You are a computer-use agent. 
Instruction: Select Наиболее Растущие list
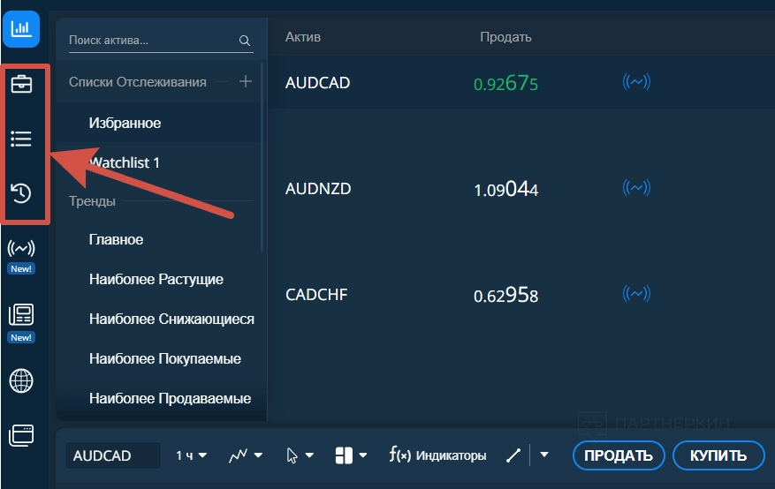coord(158,279)
